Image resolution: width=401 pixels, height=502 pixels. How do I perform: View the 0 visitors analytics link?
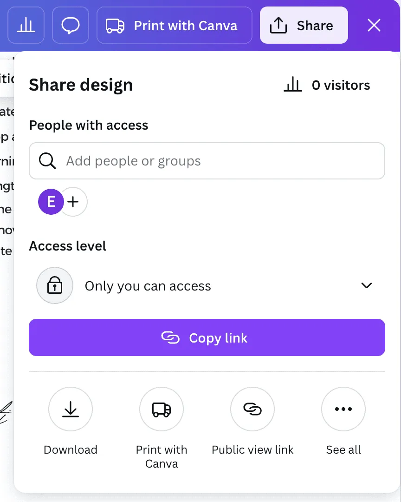pyautogui.click(x=326, y=85)
